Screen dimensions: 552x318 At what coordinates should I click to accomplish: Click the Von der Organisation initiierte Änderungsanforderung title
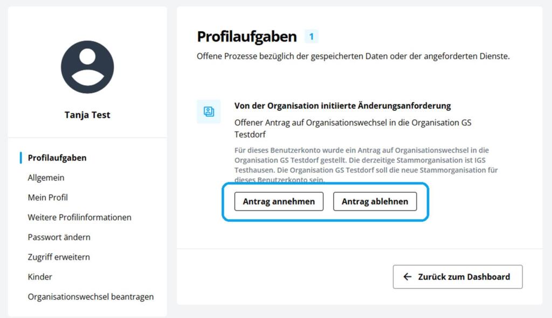coord(342,106)
